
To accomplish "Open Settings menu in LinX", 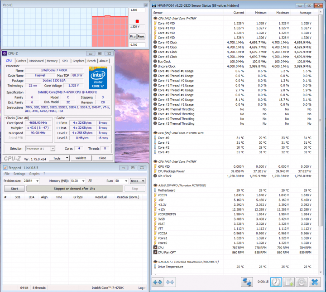I will coord(19,174).
